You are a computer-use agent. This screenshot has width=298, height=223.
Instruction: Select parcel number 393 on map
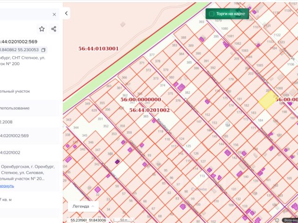tap(201, 22)
